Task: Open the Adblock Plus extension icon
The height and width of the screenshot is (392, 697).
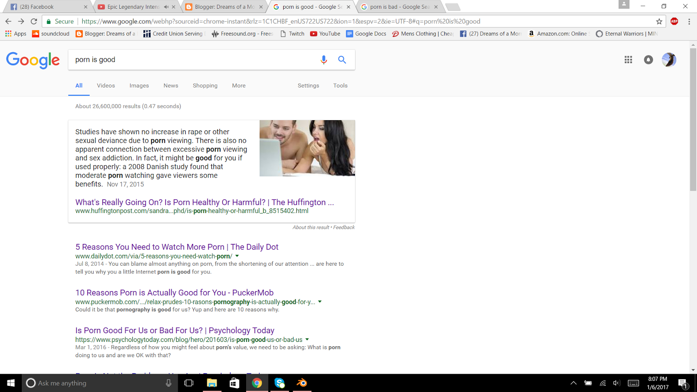Action: click(674, 21)
